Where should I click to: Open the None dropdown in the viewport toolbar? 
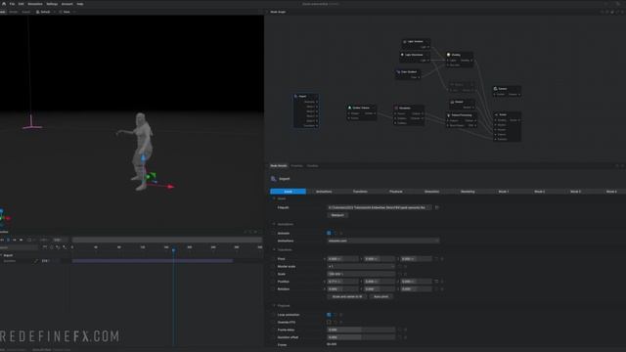(67, 12)
